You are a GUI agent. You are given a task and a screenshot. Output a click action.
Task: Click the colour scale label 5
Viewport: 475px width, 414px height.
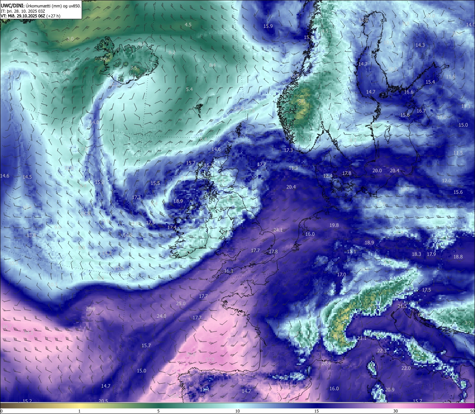point(158,411)
